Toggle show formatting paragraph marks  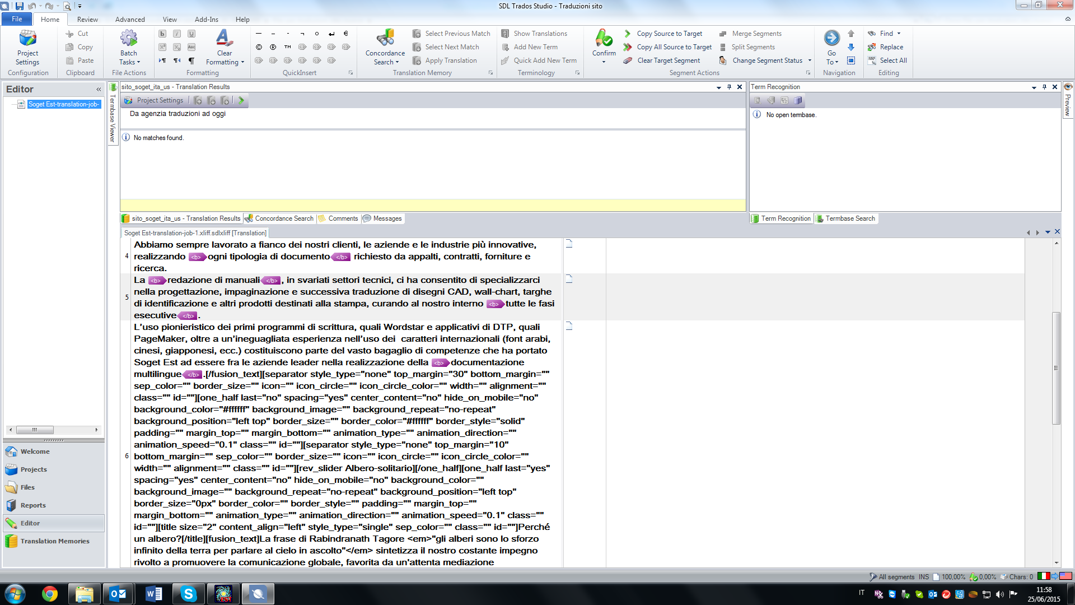click(191, 61)
